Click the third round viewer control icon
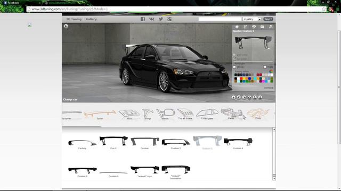 (244, 98)
